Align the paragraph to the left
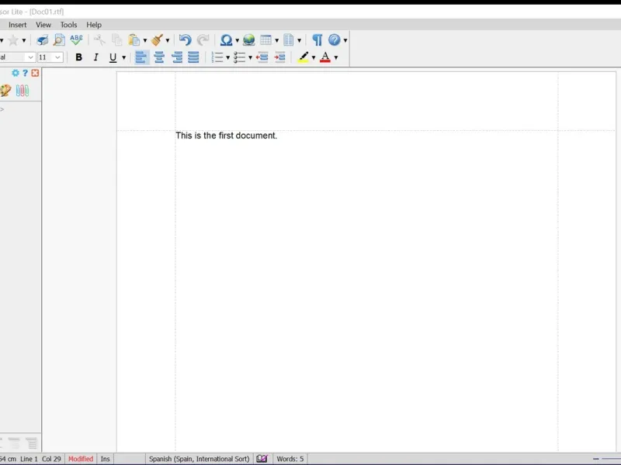The height and width of the screenshot is (465, 621). pos(141,57)
